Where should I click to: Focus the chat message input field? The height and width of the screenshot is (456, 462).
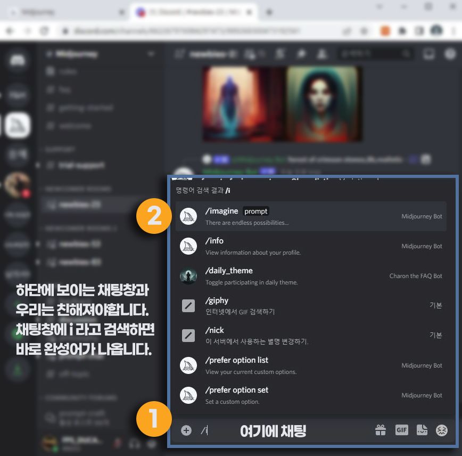coord(283,430)
